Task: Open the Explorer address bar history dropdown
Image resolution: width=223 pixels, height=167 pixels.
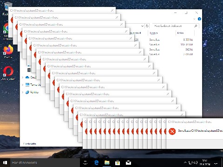Action: click(142, 26)
